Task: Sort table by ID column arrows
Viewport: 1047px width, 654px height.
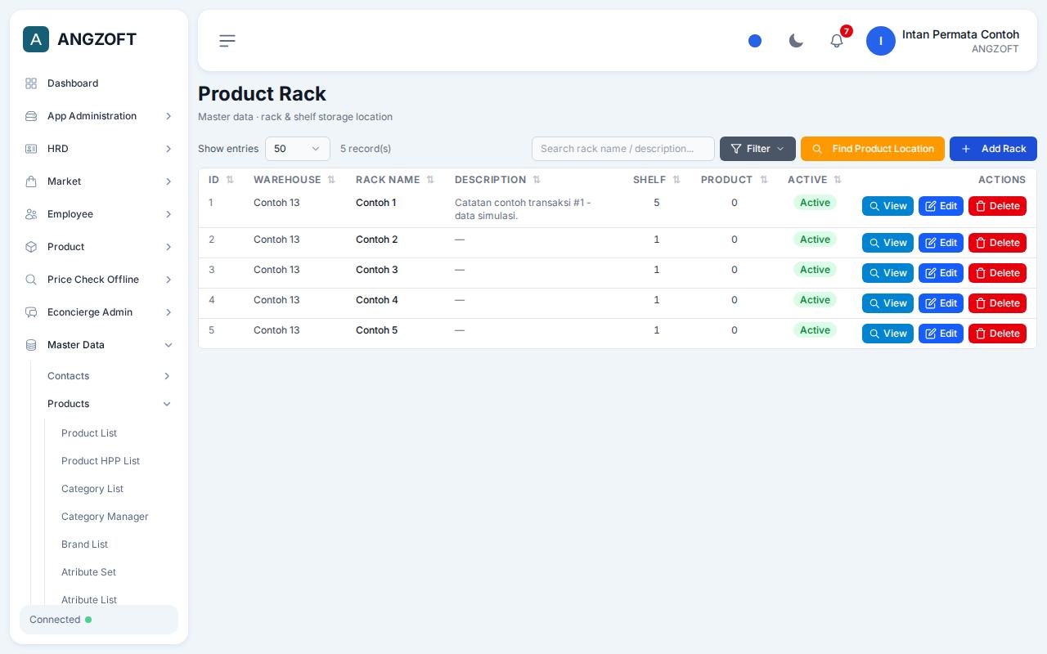Action: 230,180
